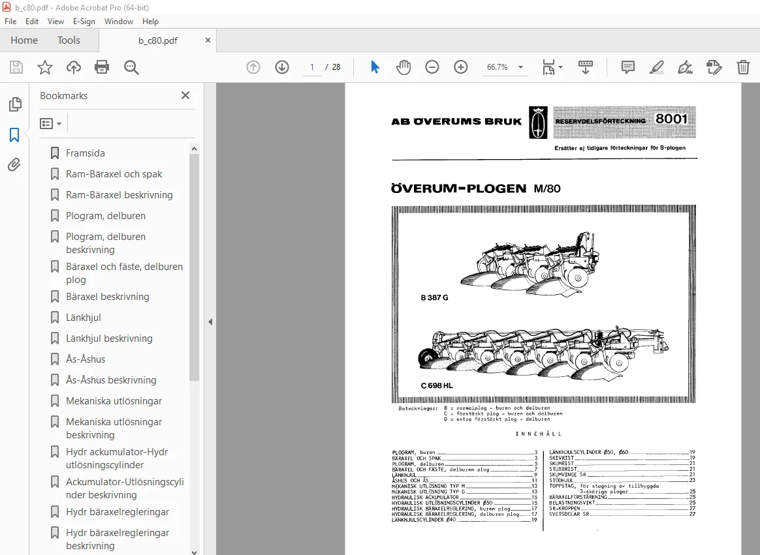Open the Framsida bookmark
The image size is (760, 555).
pos(86,153)
